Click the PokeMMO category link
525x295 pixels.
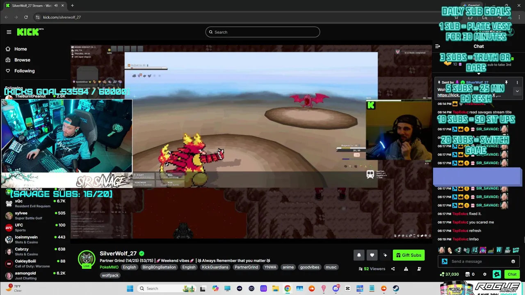pos(109,267)
